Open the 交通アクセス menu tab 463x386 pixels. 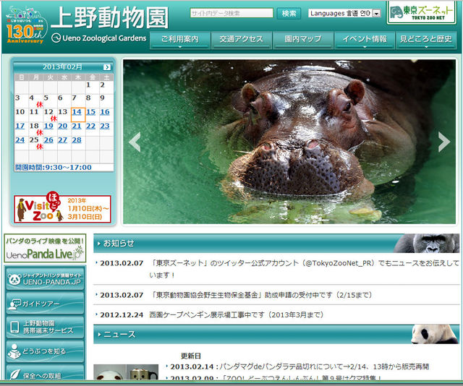coord(242,39)
